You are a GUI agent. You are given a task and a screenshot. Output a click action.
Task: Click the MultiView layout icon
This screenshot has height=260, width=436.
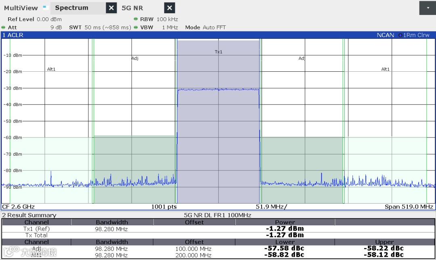(x=46, y=8)
